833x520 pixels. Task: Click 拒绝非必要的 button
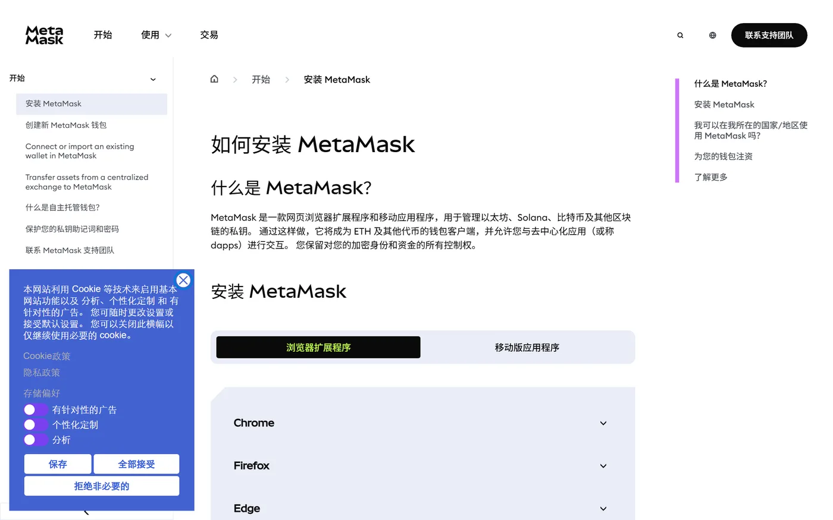[102, 486]
